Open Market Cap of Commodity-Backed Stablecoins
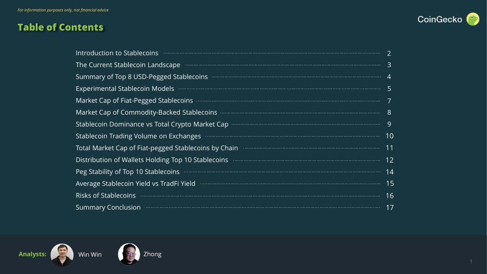Screen dimensions: 487x274 146,112
